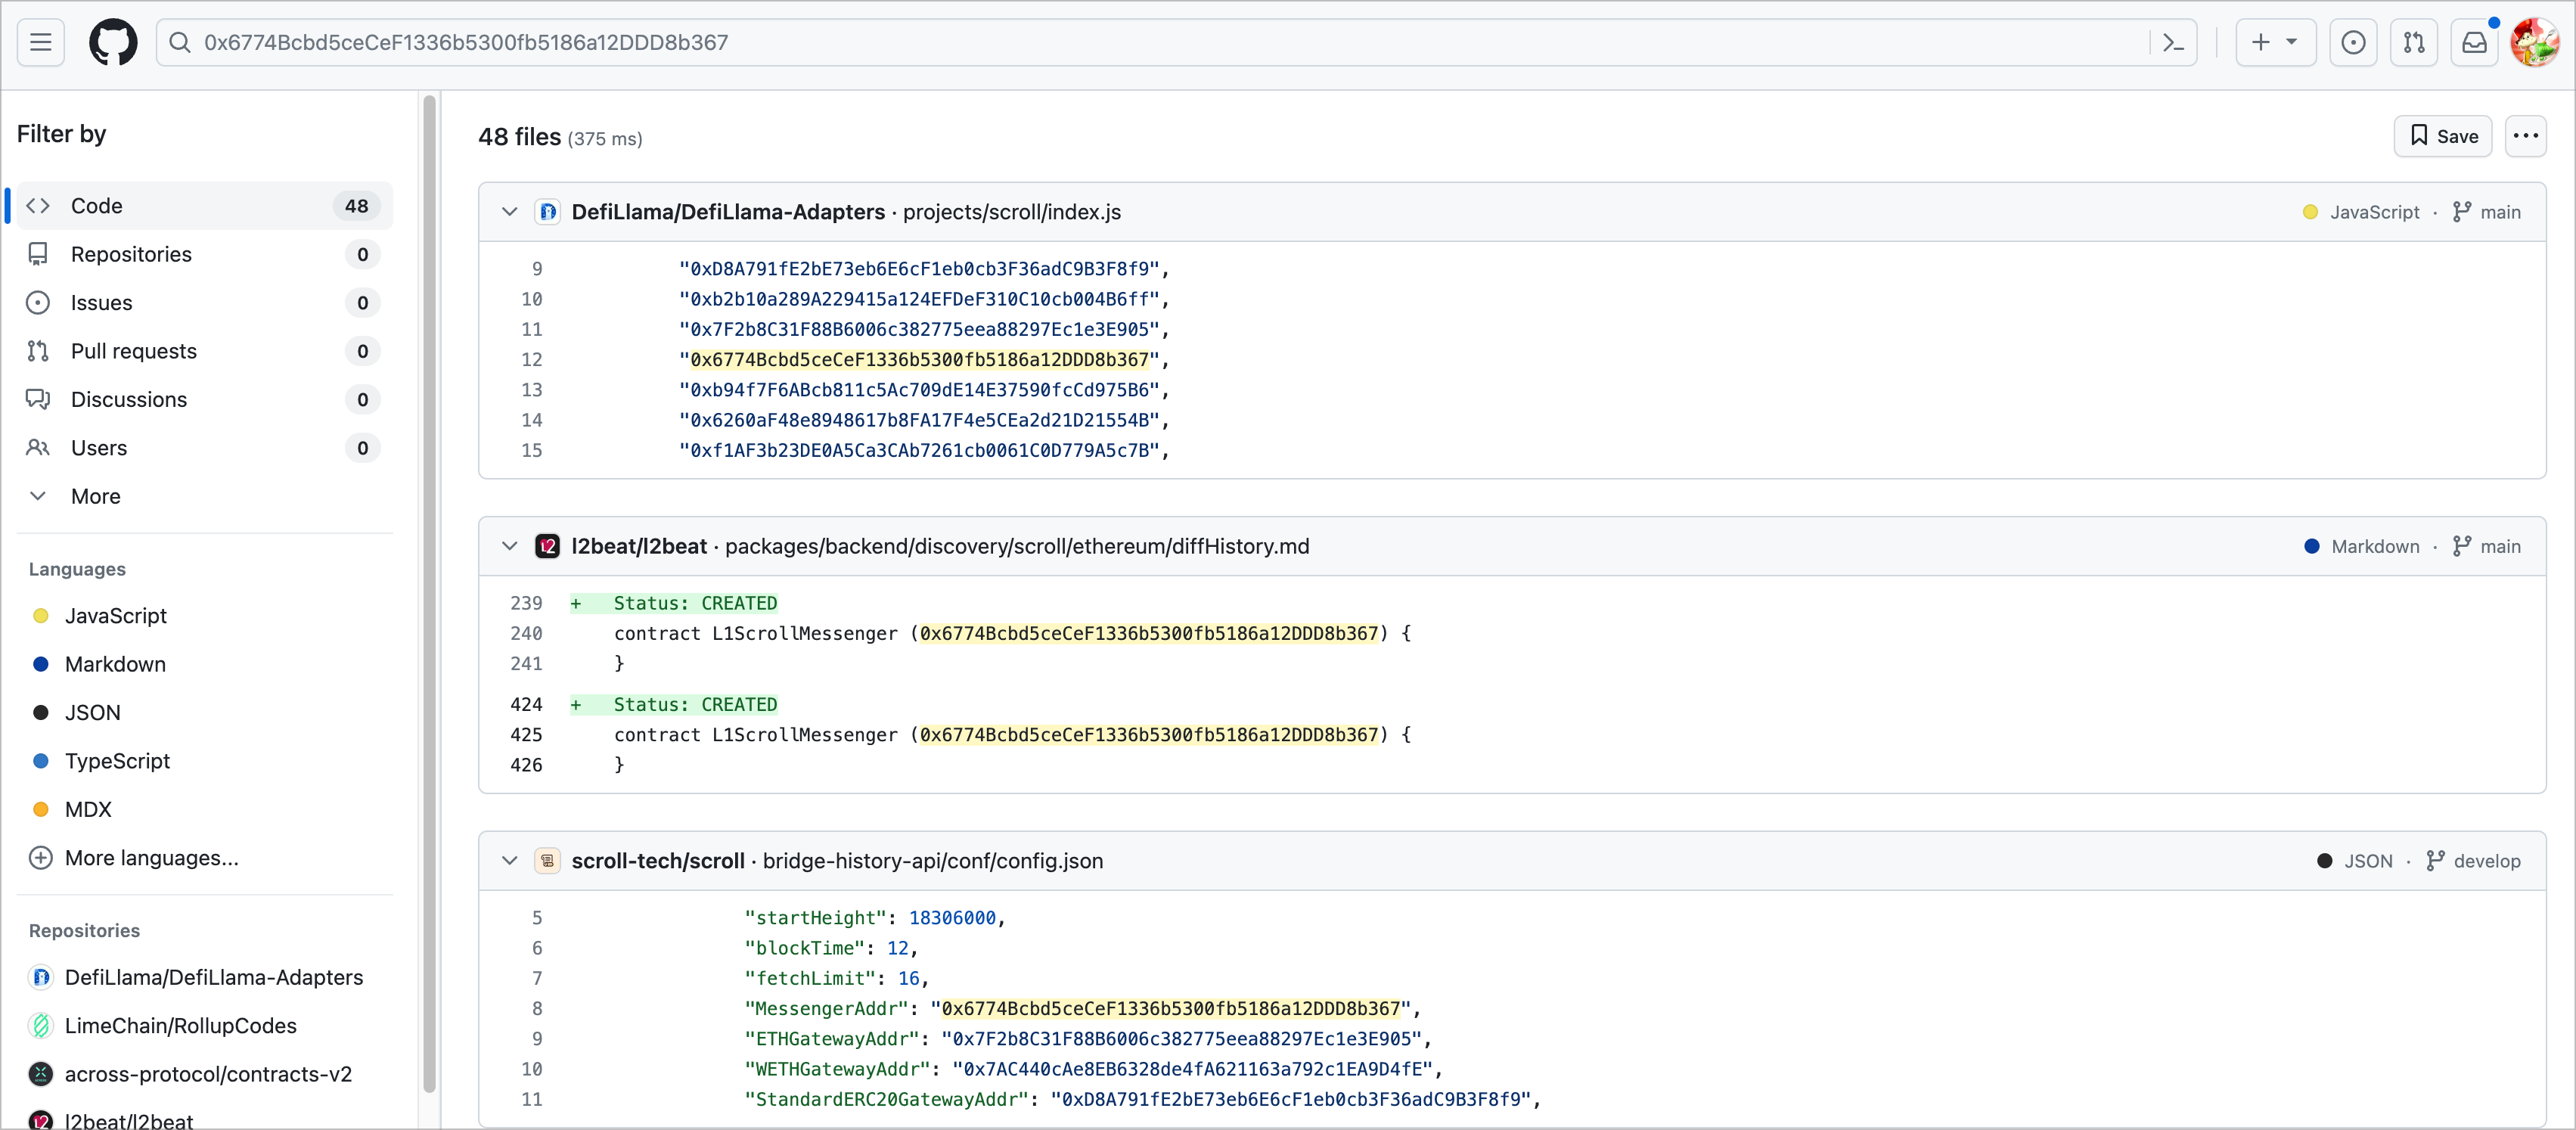Collapse the l2beat diffHistory.md result
This screenshot has width=2576, height=1130.
(x=510, y=546)
